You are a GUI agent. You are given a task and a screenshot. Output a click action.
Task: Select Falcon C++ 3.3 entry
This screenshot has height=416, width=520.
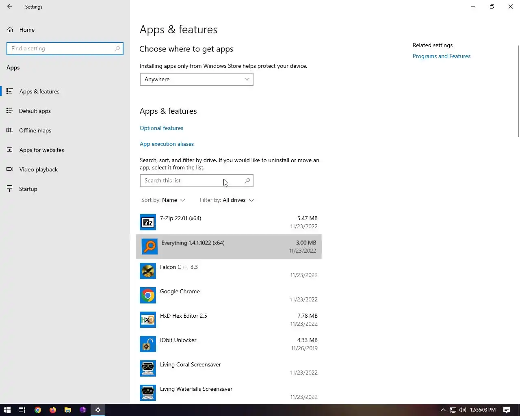tap(229, 271)
